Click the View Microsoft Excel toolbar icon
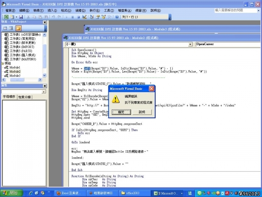This screenshot has width=262, height=197. click(x=7, y=17)
